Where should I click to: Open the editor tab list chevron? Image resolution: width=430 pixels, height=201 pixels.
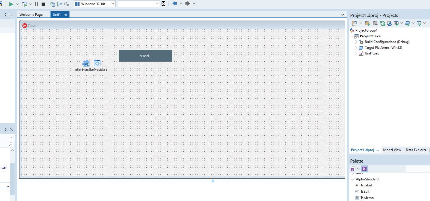tap(342, 14)
